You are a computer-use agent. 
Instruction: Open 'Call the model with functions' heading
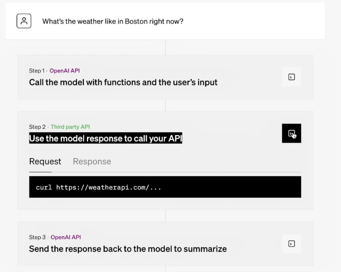coord(123,82)
